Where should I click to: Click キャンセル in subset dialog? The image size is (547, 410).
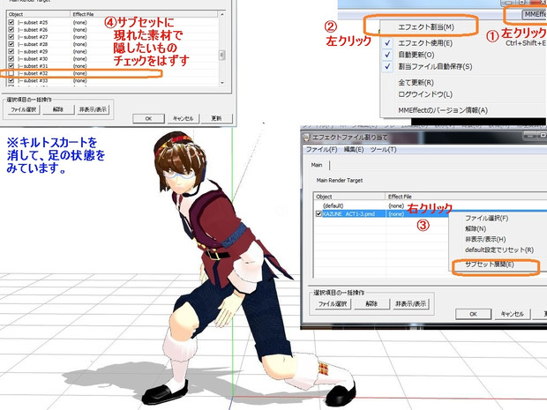coord(184,118)
